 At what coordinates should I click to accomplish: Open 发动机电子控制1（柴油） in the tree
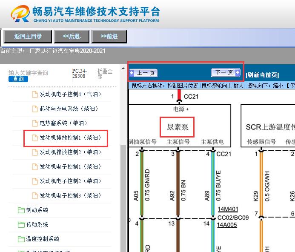70,166
